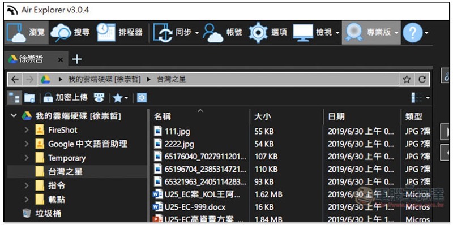Image resolution: width=453 pixels, height=225 pixels.
Task: Select the Temporary folder in tree
Action: coord(61,158)
